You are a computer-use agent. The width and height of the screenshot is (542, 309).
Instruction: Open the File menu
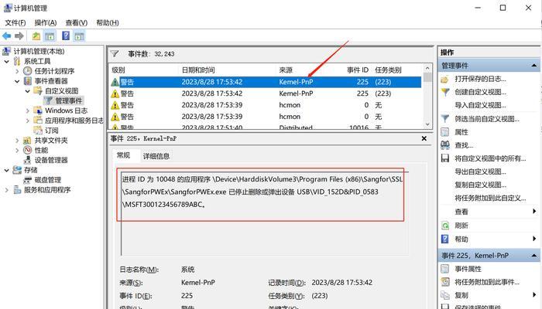click(x=15, y=22)
